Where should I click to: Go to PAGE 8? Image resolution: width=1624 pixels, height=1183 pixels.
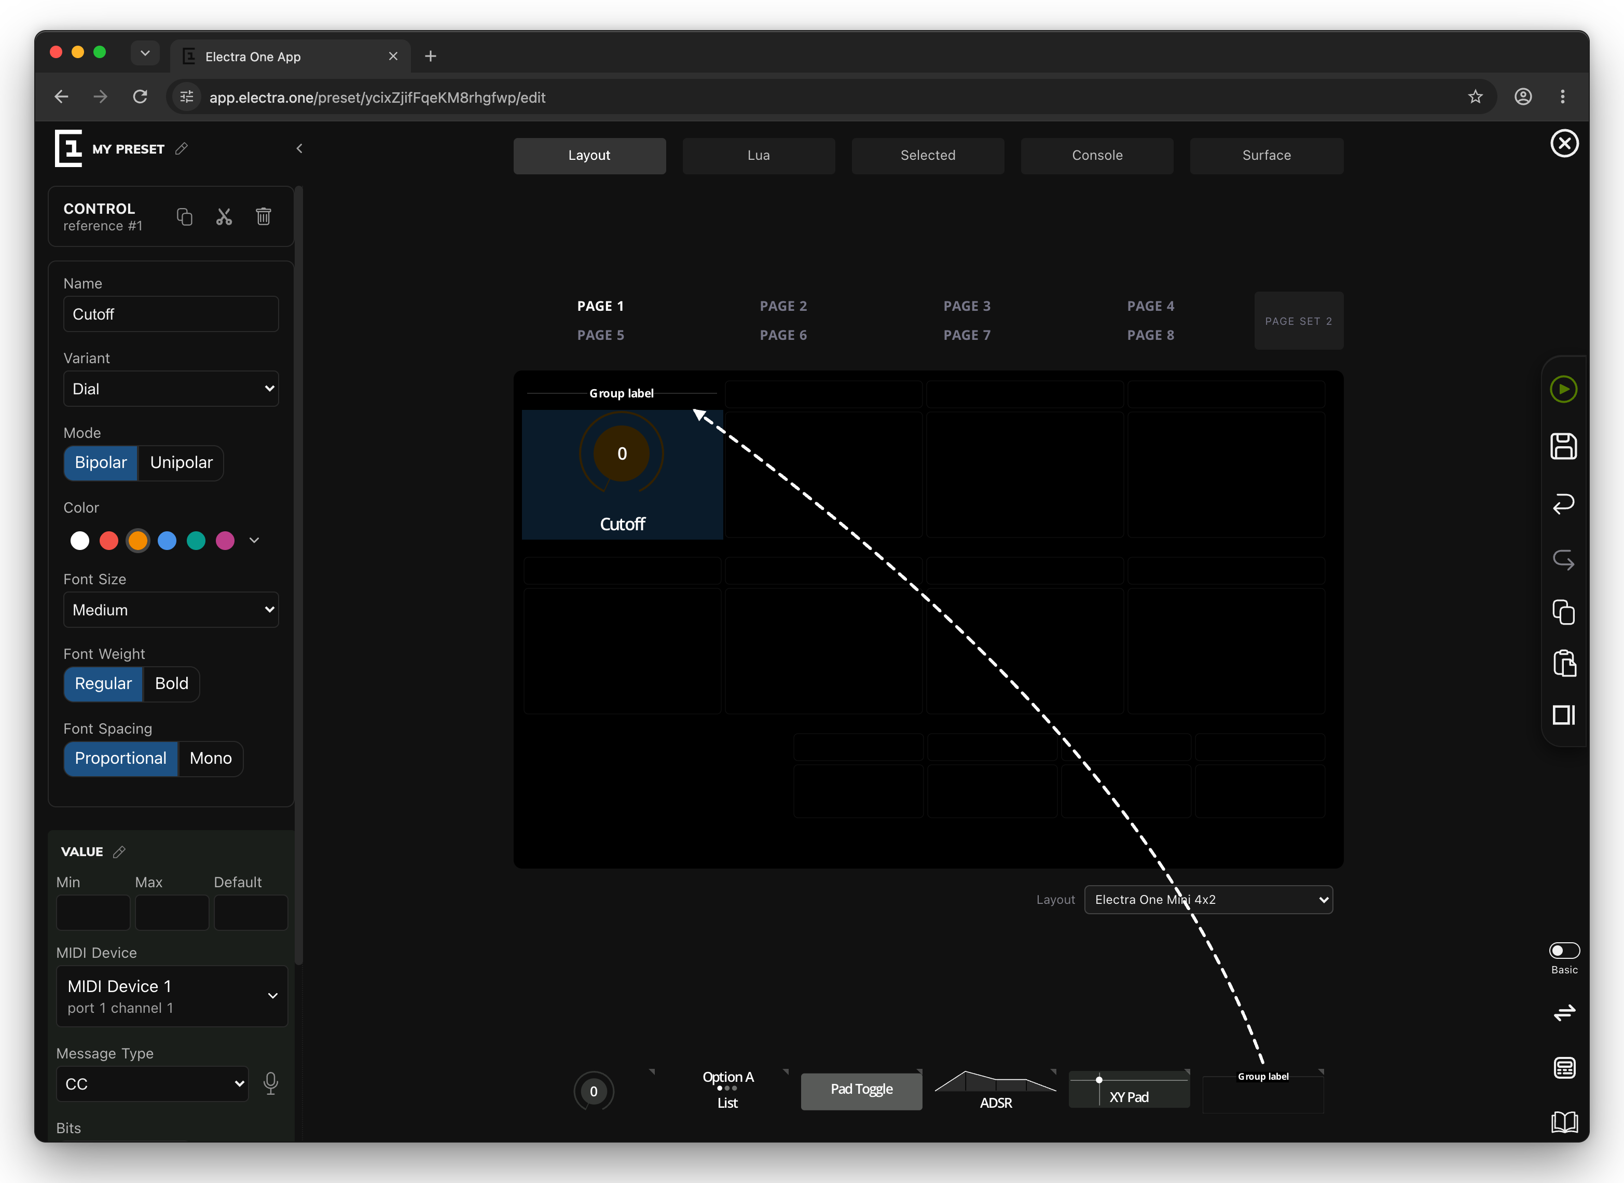1151,335
